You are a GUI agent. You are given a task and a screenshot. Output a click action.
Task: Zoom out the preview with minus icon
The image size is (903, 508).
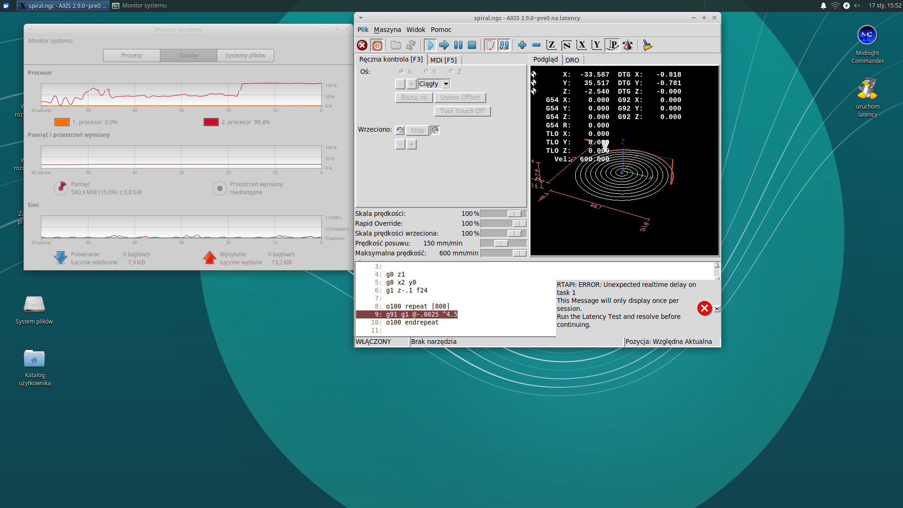point(536,45)
